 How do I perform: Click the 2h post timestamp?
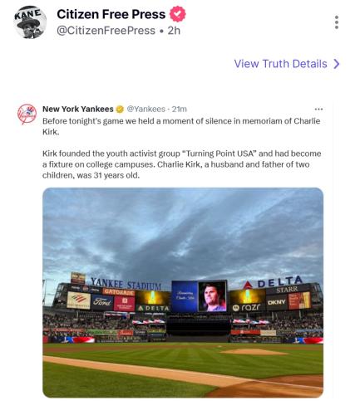pyautogui.click(x=174, y=31)
